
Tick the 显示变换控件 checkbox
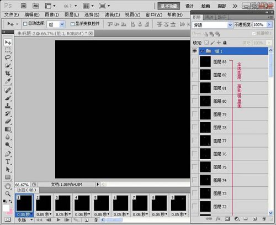click(x=72, y=24)
